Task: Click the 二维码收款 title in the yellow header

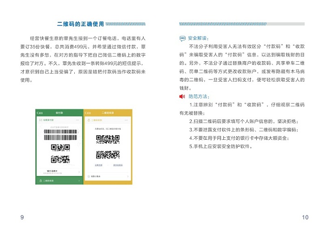Action: (x=108, y=113)
